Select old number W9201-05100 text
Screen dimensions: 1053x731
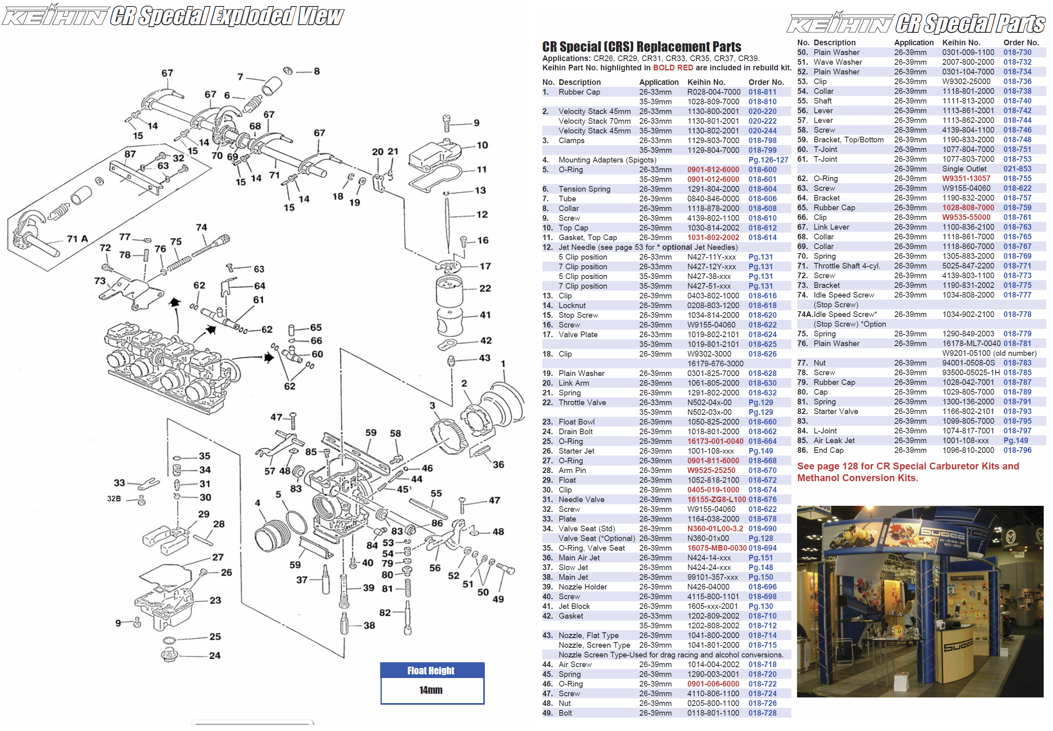coord(989,354)
